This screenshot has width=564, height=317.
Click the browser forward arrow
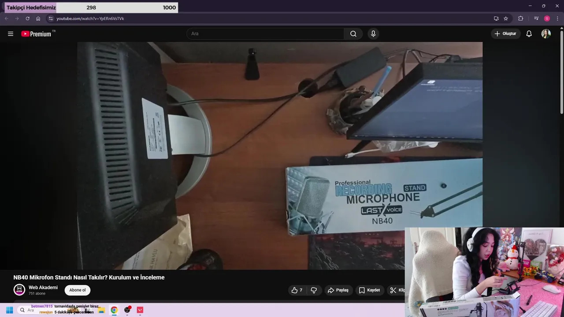click(17, 18)
